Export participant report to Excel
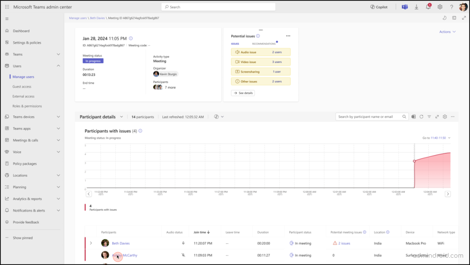The width and height of the screenshot is (470, 265). pyautogui.click(x=414, y=116)
